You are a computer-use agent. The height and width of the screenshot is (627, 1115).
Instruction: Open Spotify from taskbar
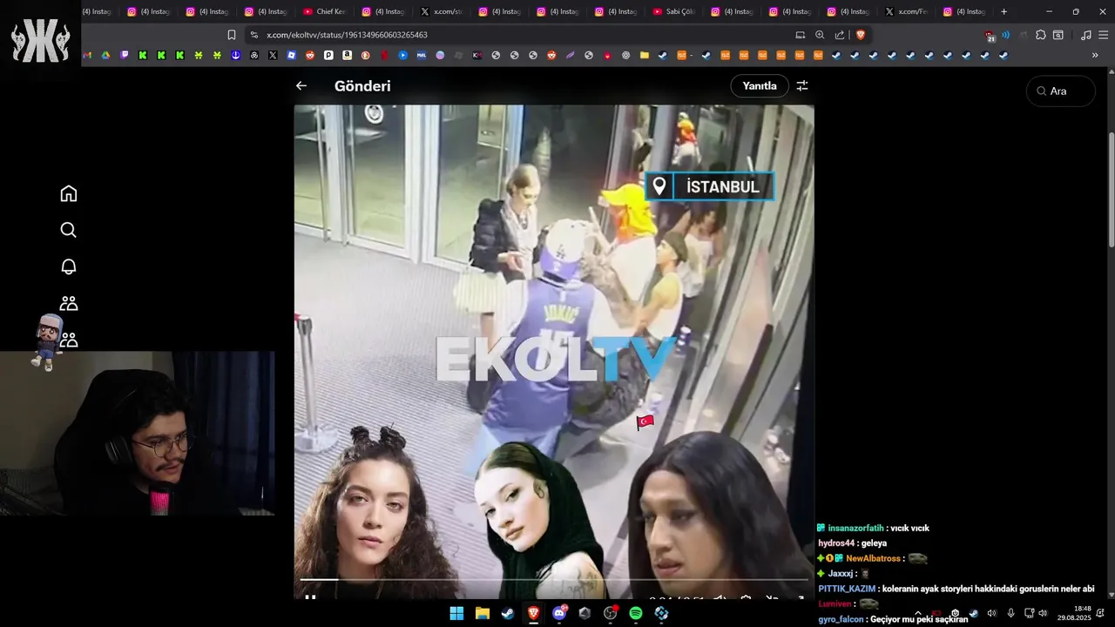pos(636,613)
